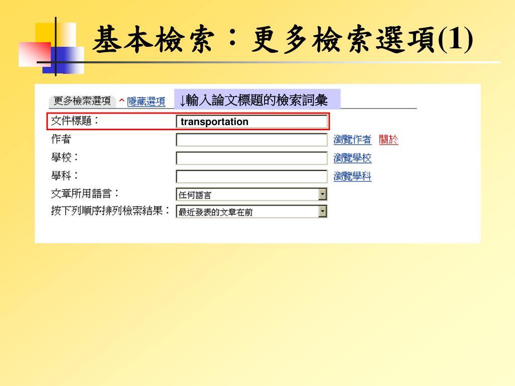Click the 按下列順序排列檢索結果 label

(x=110, y=211)
